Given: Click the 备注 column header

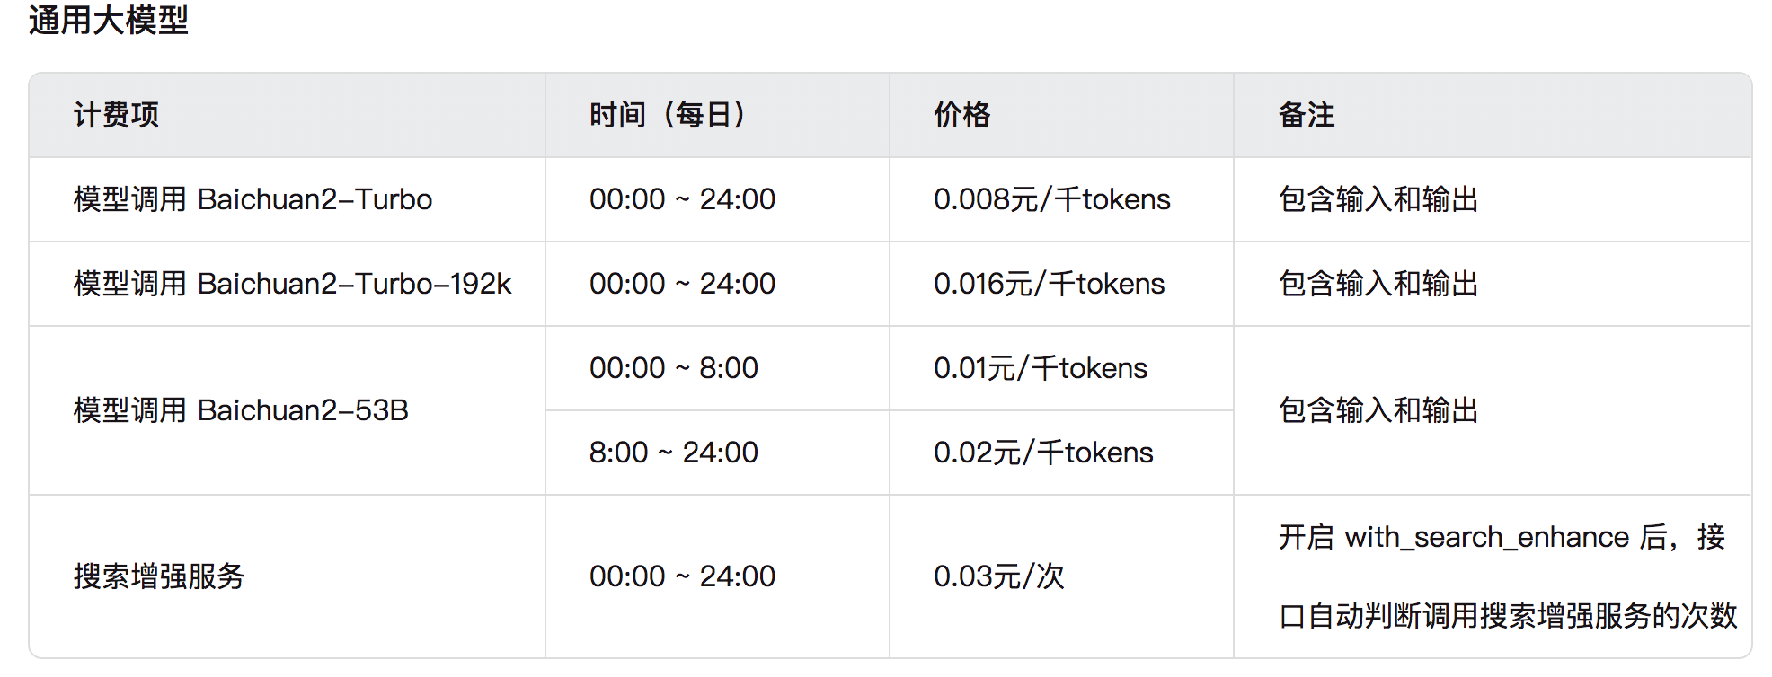Looking at the screenshot, I should click(x=1307, y=115).
